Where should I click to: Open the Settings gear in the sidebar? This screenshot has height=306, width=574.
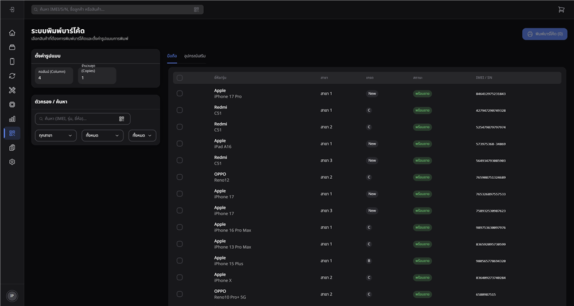[12, 162]
